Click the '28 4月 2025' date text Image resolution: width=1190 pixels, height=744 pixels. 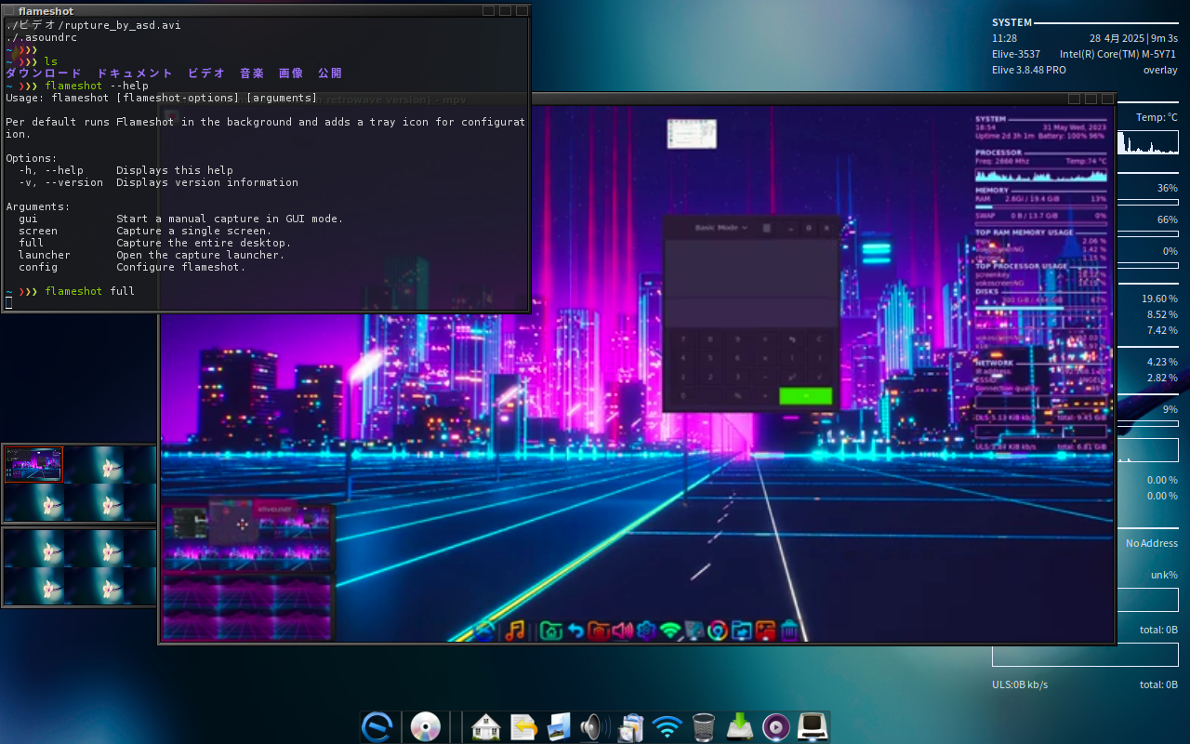pyautogui.click(x=1117, y=38)
